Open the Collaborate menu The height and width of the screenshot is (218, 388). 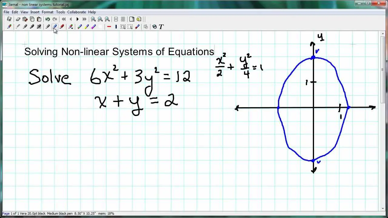point(77,12)
